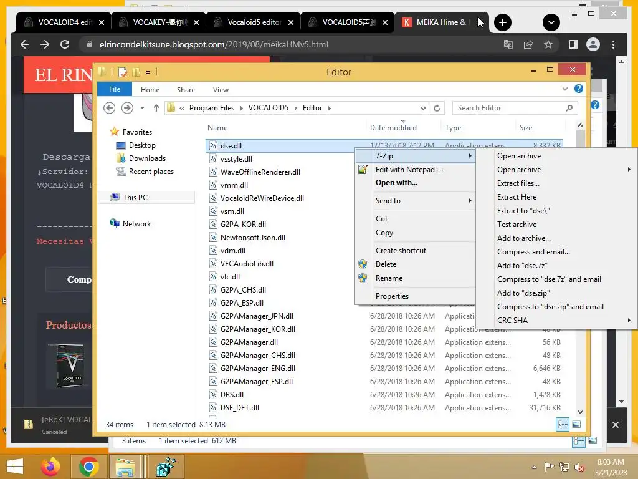Launch Firefox from taskbar
Screen dimensions: 638x479
pyautogui.click(x=50, y=467)
